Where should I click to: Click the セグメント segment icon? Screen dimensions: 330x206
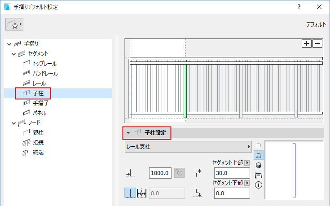22,54
